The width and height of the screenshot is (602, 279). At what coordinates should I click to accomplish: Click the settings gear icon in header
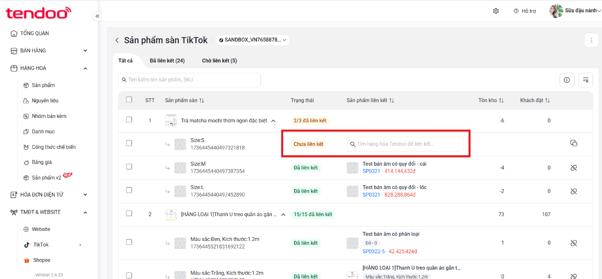click(x=496, y=11)
